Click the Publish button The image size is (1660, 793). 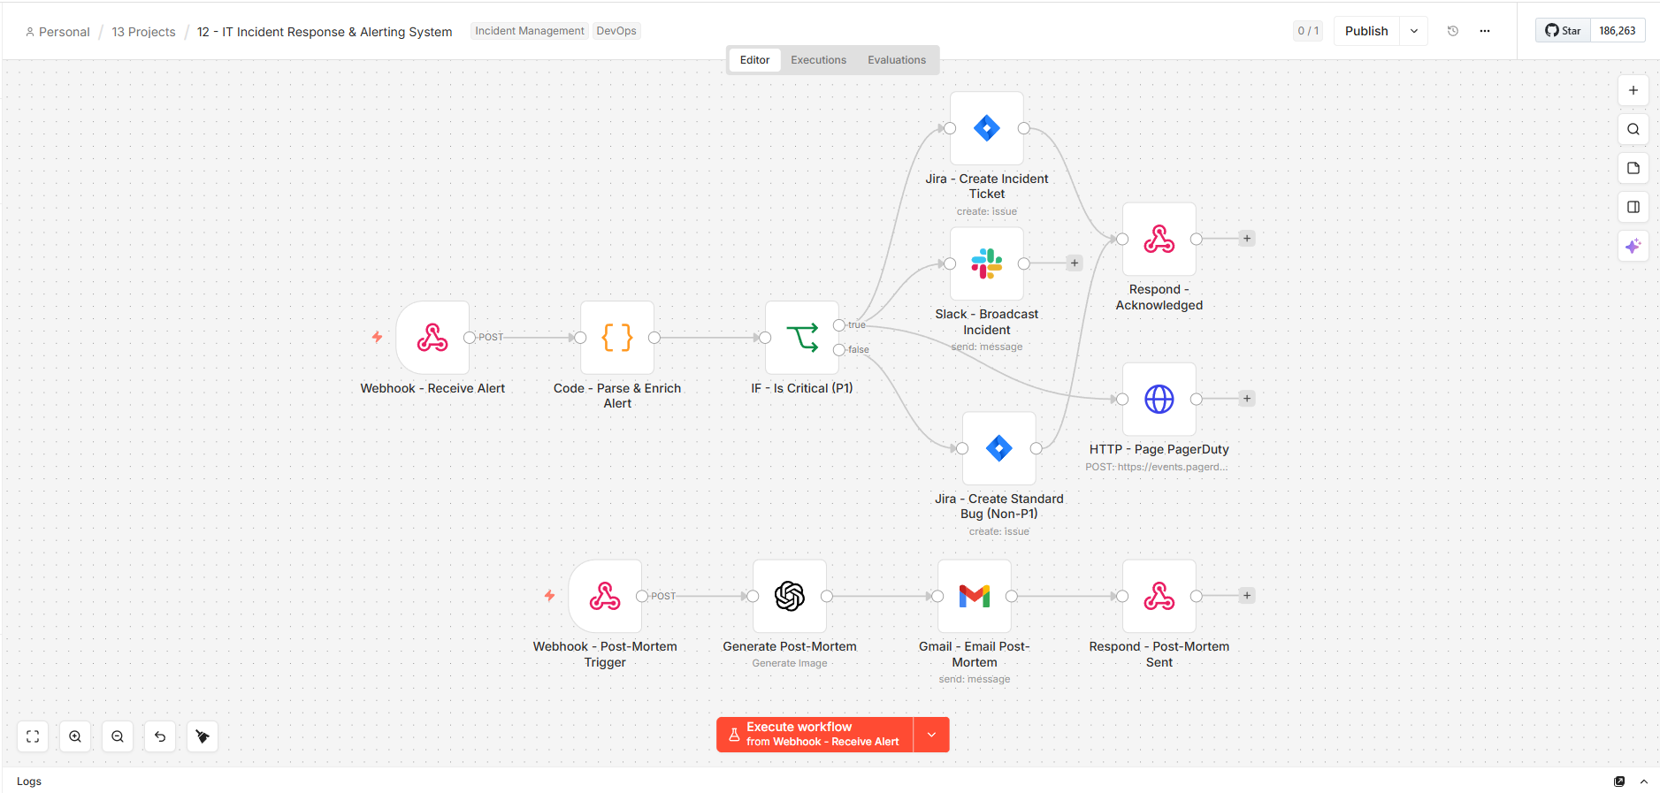pos(1366,31)
